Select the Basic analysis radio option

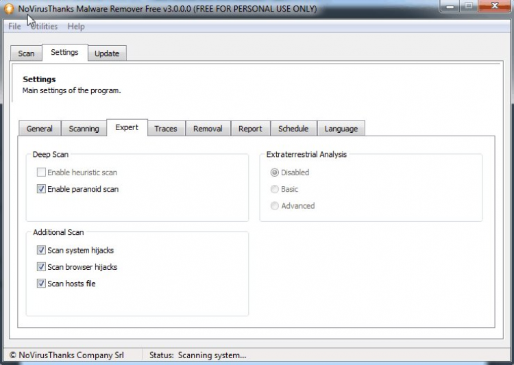point(275,189)
